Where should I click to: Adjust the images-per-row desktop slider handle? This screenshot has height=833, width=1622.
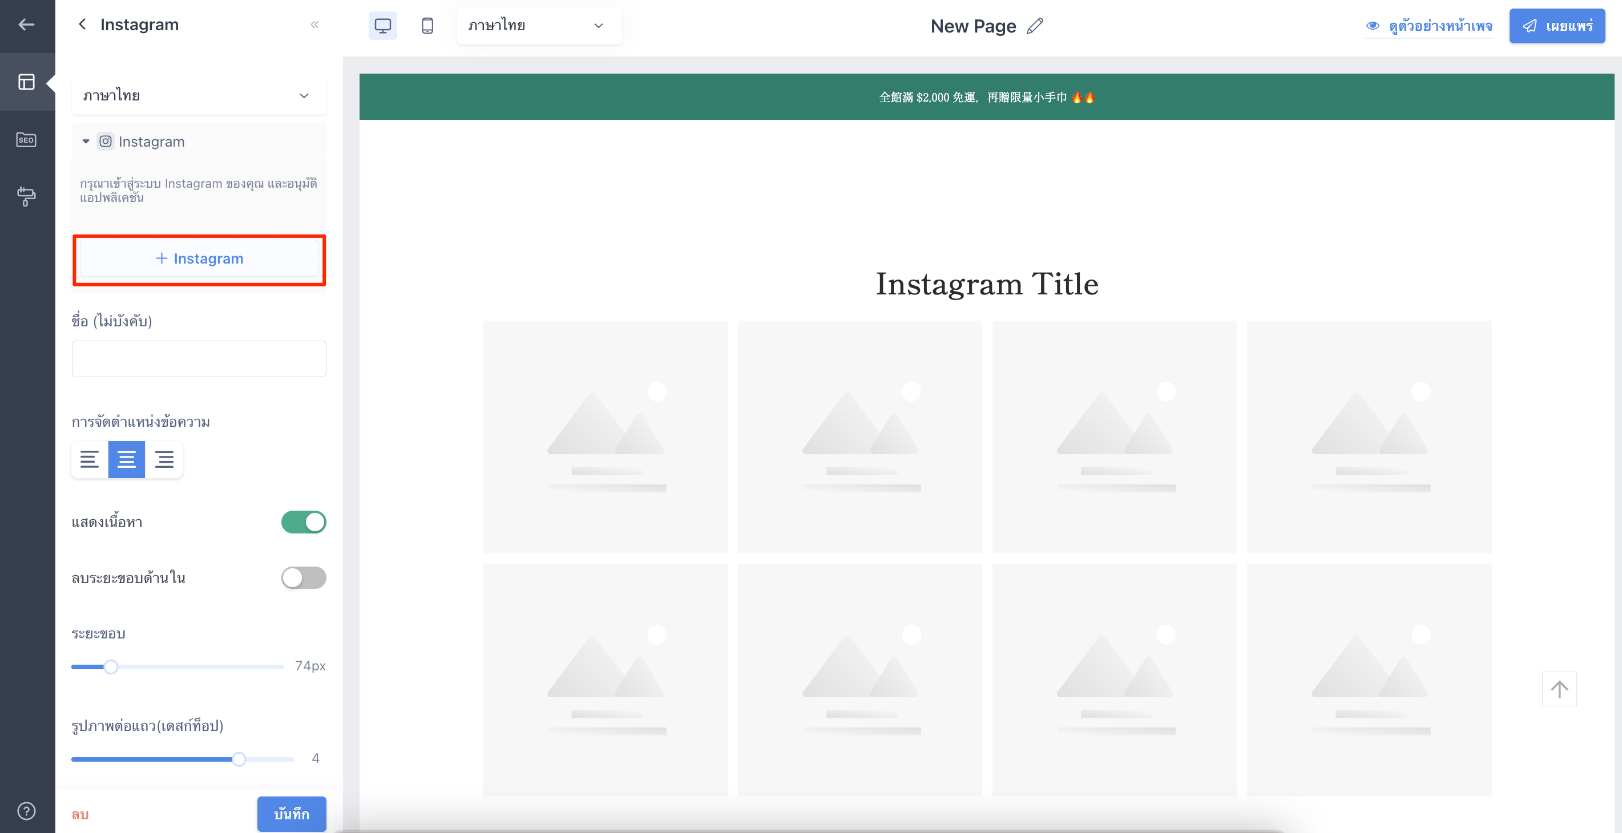tap(239, 759)
